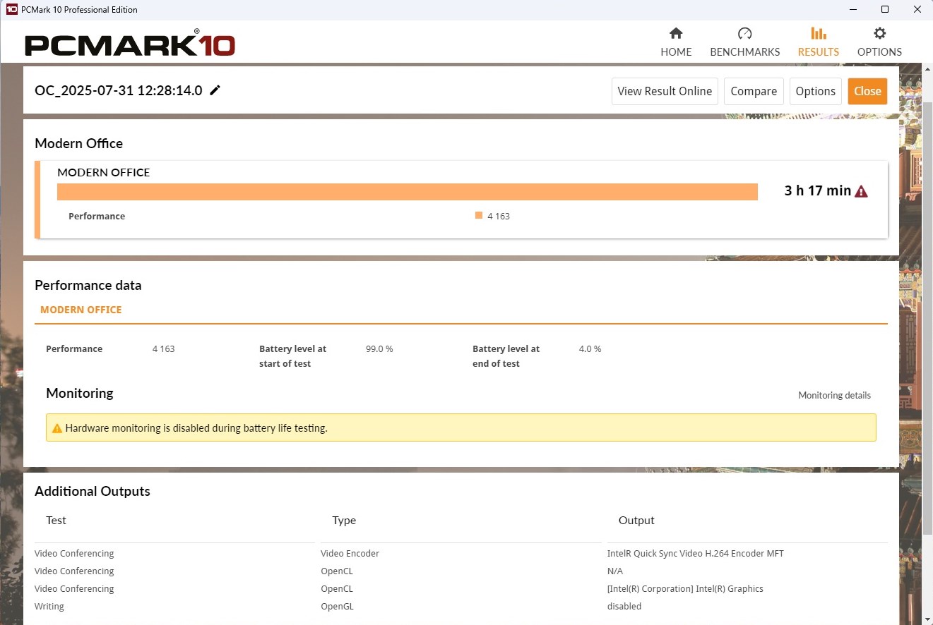933x625 pixels.
Task: Click the Home house icon
Action: pyautogui.click(x=676, y=33)
